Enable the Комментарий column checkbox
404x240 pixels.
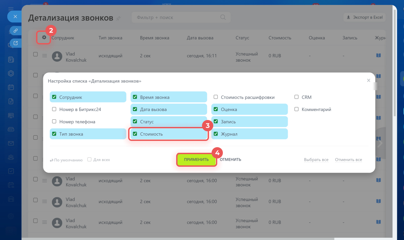point(297,109)
